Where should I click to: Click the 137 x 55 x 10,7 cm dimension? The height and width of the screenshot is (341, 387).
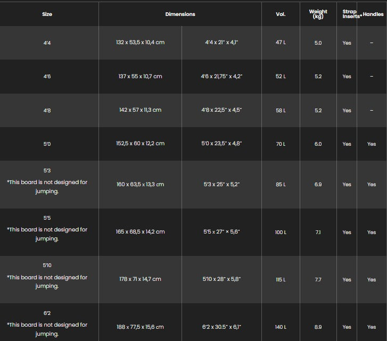(x=140, y=77)
